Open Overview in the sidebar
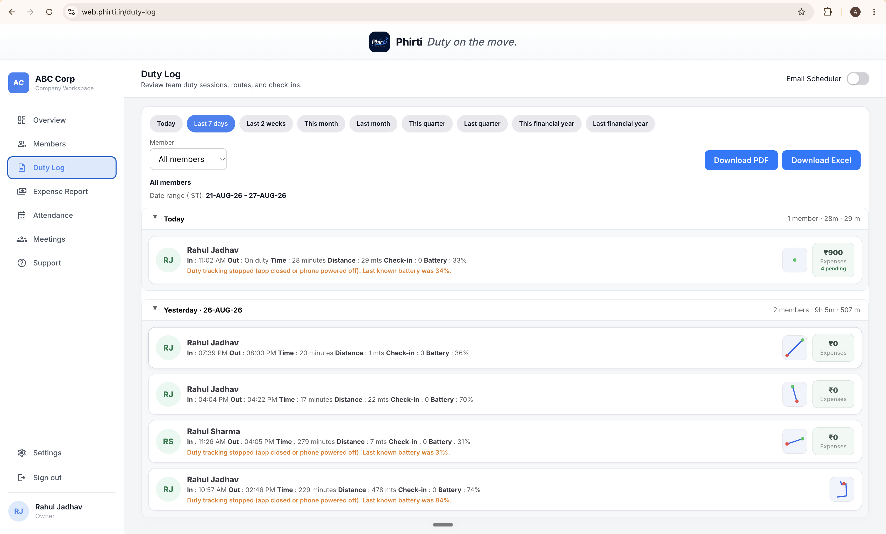This screenshot has width=886, height=534. click(x=62, y=120)
